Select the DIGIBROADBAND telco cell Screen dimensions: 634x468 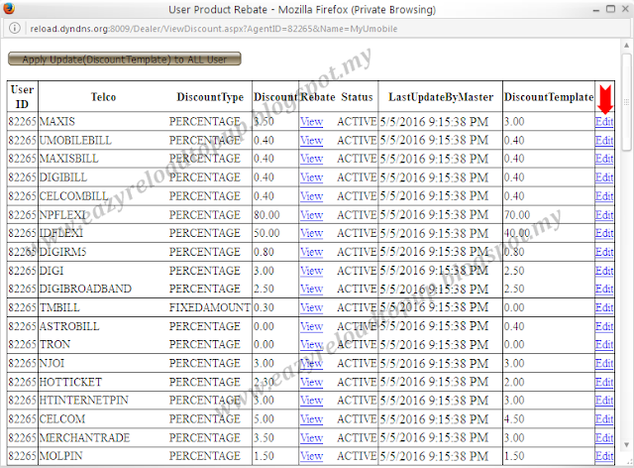85,289
